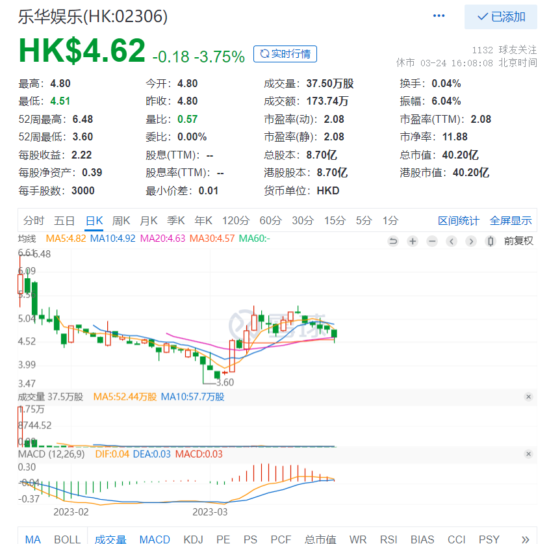Open the 前复权 adjustment dropdown
The image size is (549, 544).
(518, 241)
